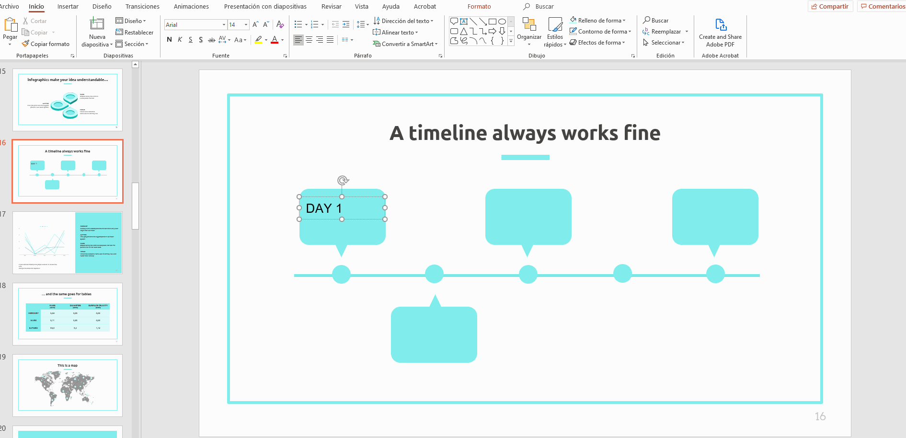Switch to the Transiciones tab

142,7
